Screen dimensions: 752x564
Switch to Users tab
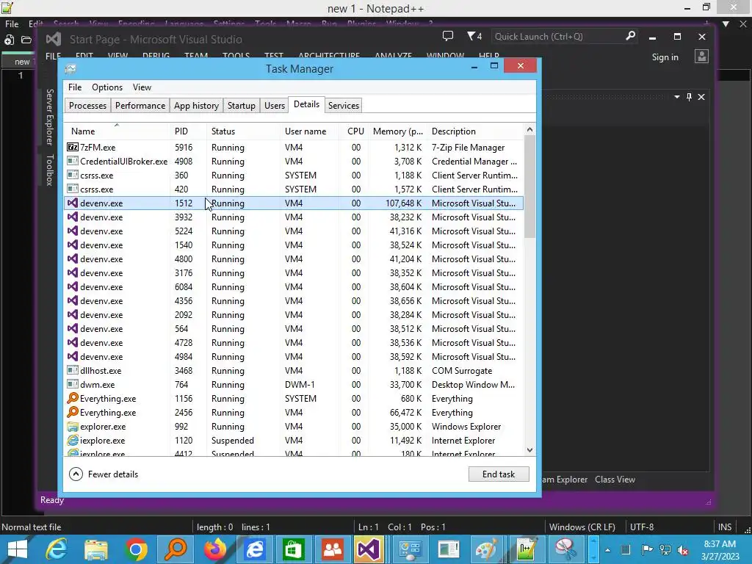coord(275,106)
